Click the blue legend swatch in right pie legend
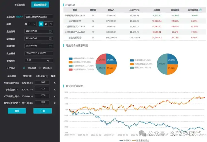 tap(132, 60)
